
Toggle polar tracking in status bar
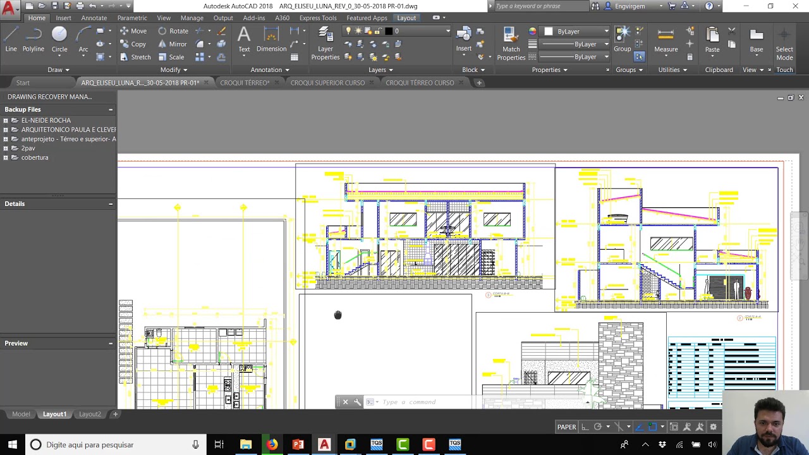point(597,427)
